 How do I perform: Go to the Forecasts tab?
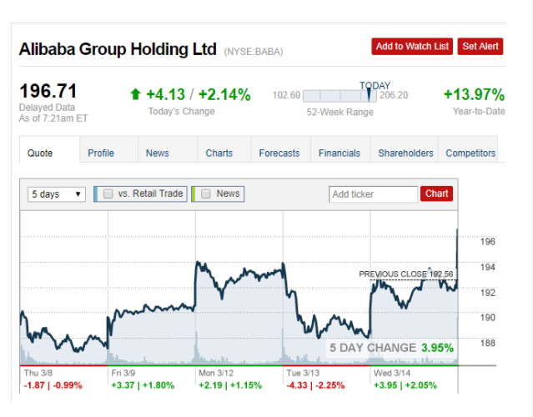click(279, 153)
